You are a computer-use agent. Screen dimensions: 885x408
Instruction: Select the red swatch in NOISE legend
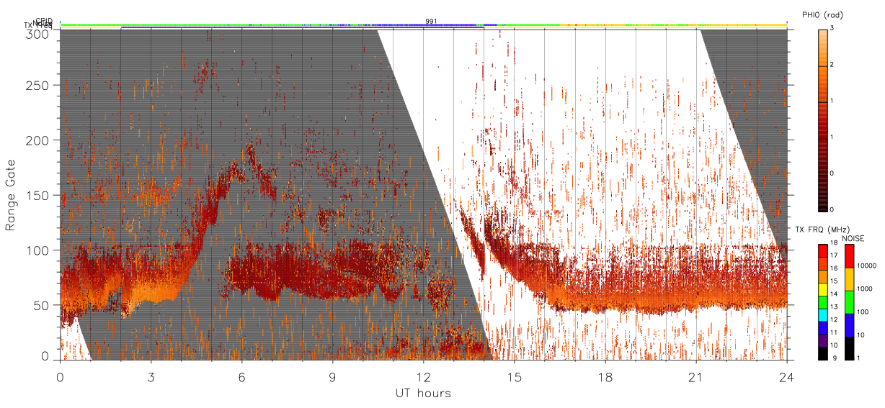(849, 256)
